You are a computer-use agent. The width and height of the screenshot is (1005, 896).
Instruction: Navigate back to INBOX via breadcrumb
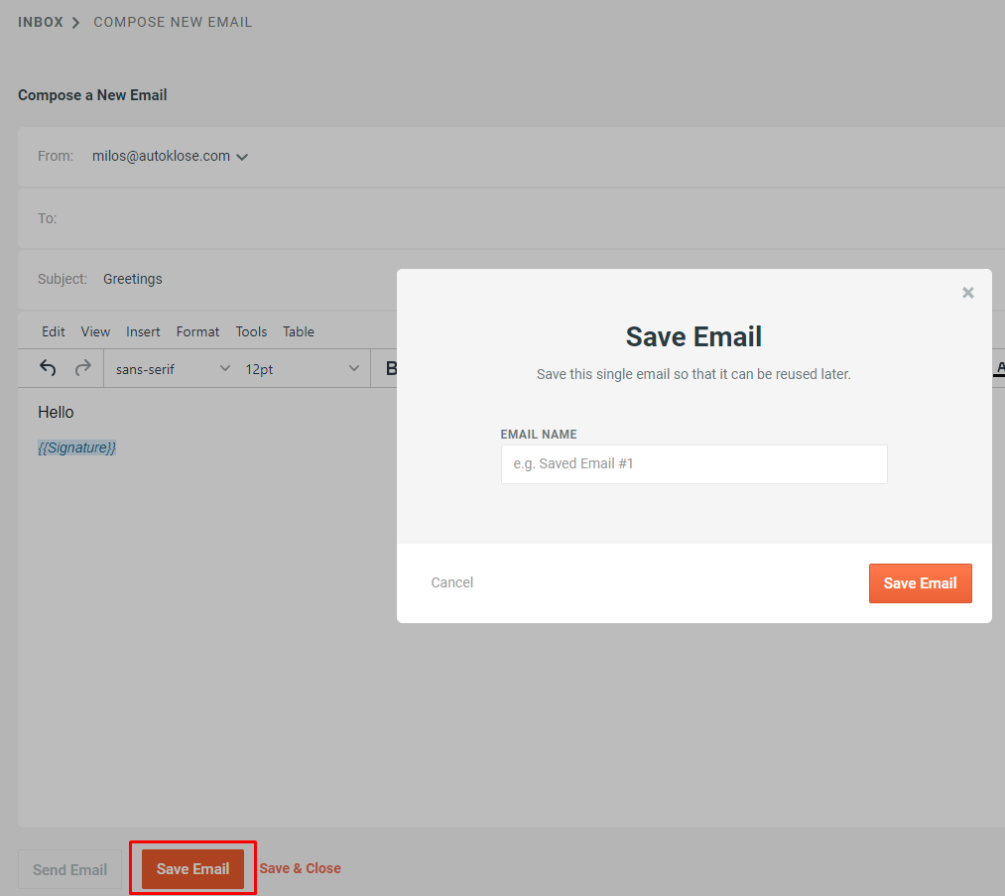(x=40, y=21)
